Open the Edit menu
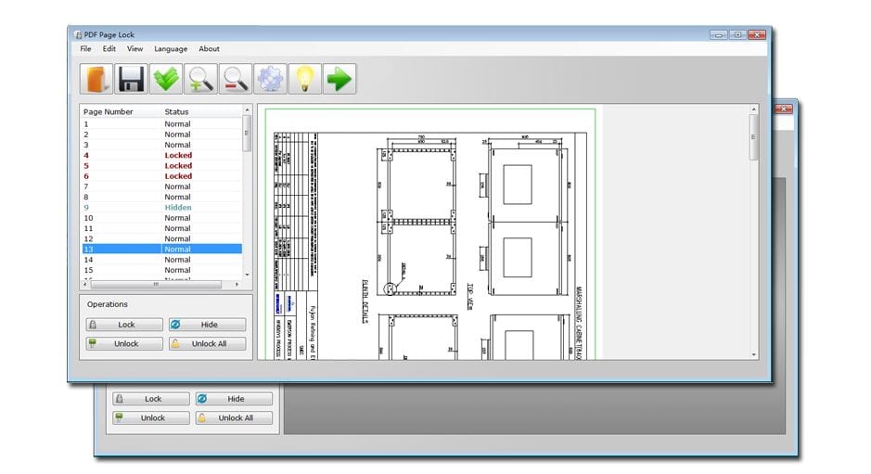871x474 pixels. pos(109,49)
